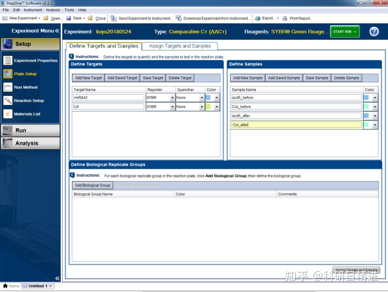
Task: Click Add New Sample button
Action: click(x=248, y=78)
